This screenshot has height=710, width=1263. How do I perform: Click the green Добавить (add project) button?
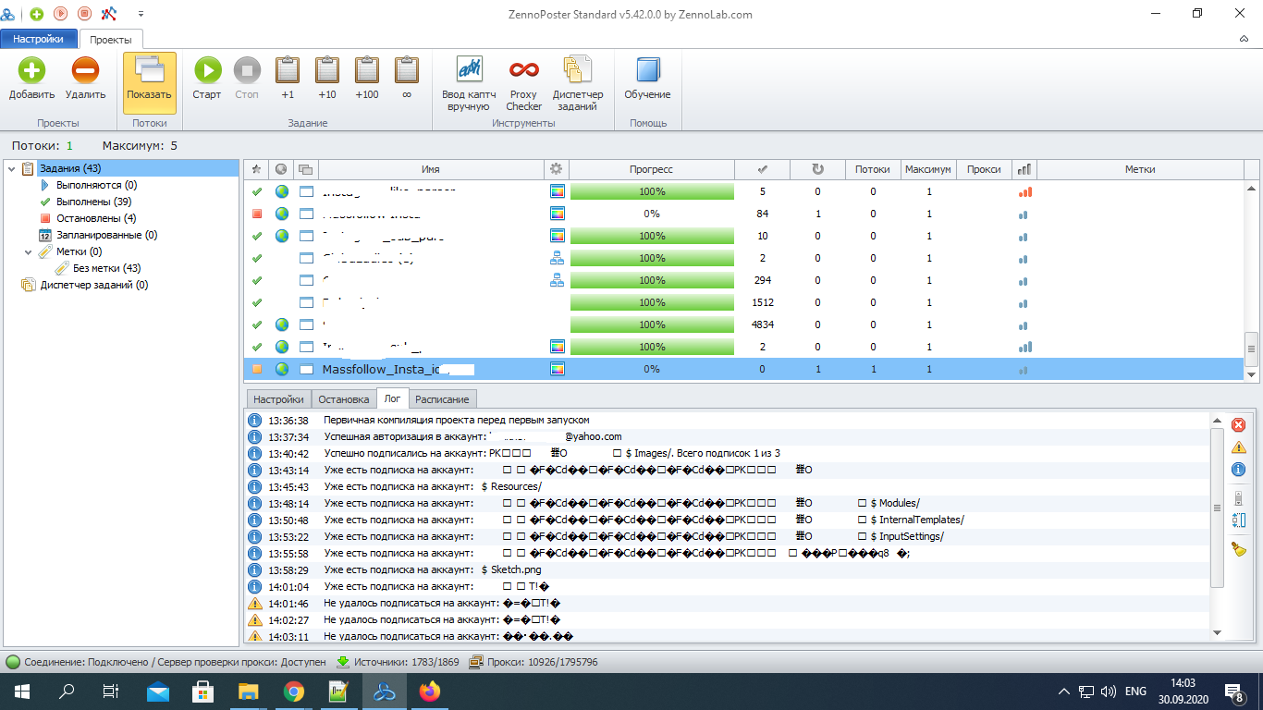click(31, 79)
